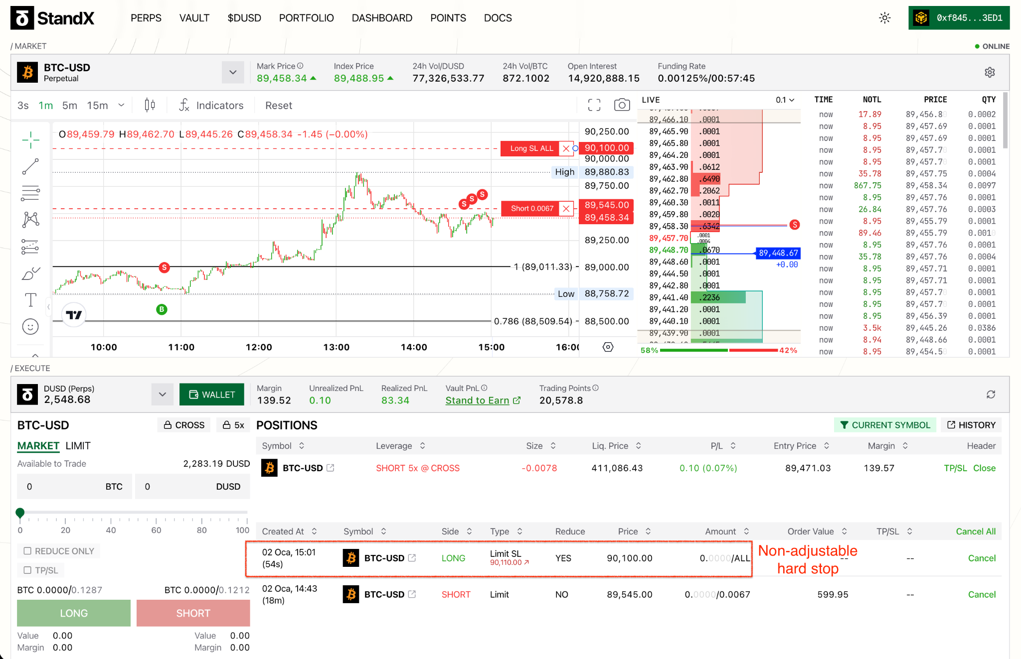Open the $DUSD page
Viewport: 1021px width, 659px height.
(x=244, y=18)
